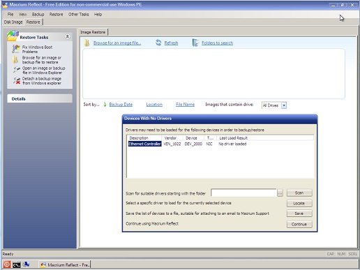Click the Macrium Reflect taskbar button
Viewport: 360px width, 270px height.
tap(65, 264)
